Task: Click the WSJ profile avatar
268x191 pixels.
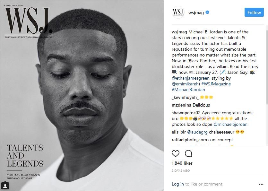Action: pos(178,12)
